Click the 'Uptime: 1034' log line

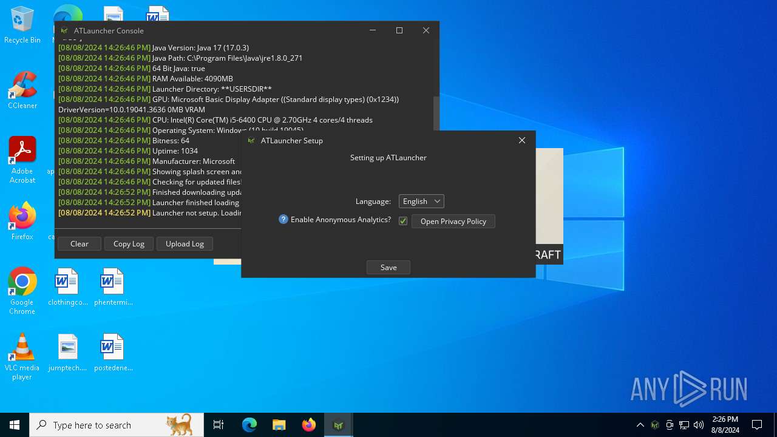coord(128,151)
